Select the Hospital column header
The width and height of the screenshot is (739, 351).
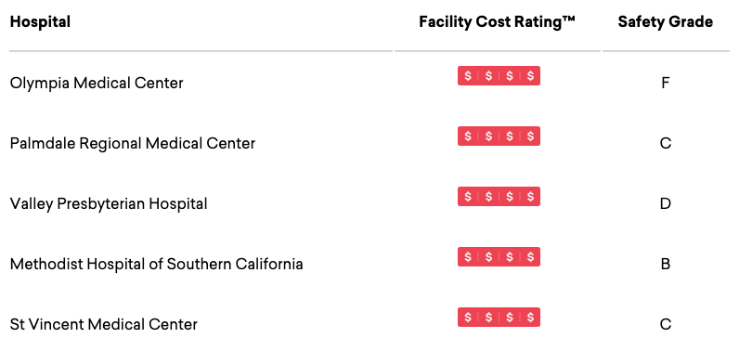click(40, 21)
